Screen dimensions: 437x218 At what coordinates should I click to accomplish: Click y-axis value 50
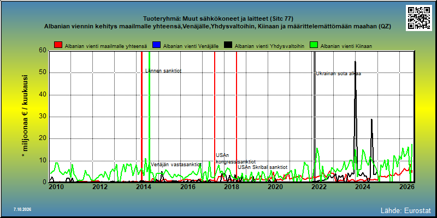pos(42,73)
